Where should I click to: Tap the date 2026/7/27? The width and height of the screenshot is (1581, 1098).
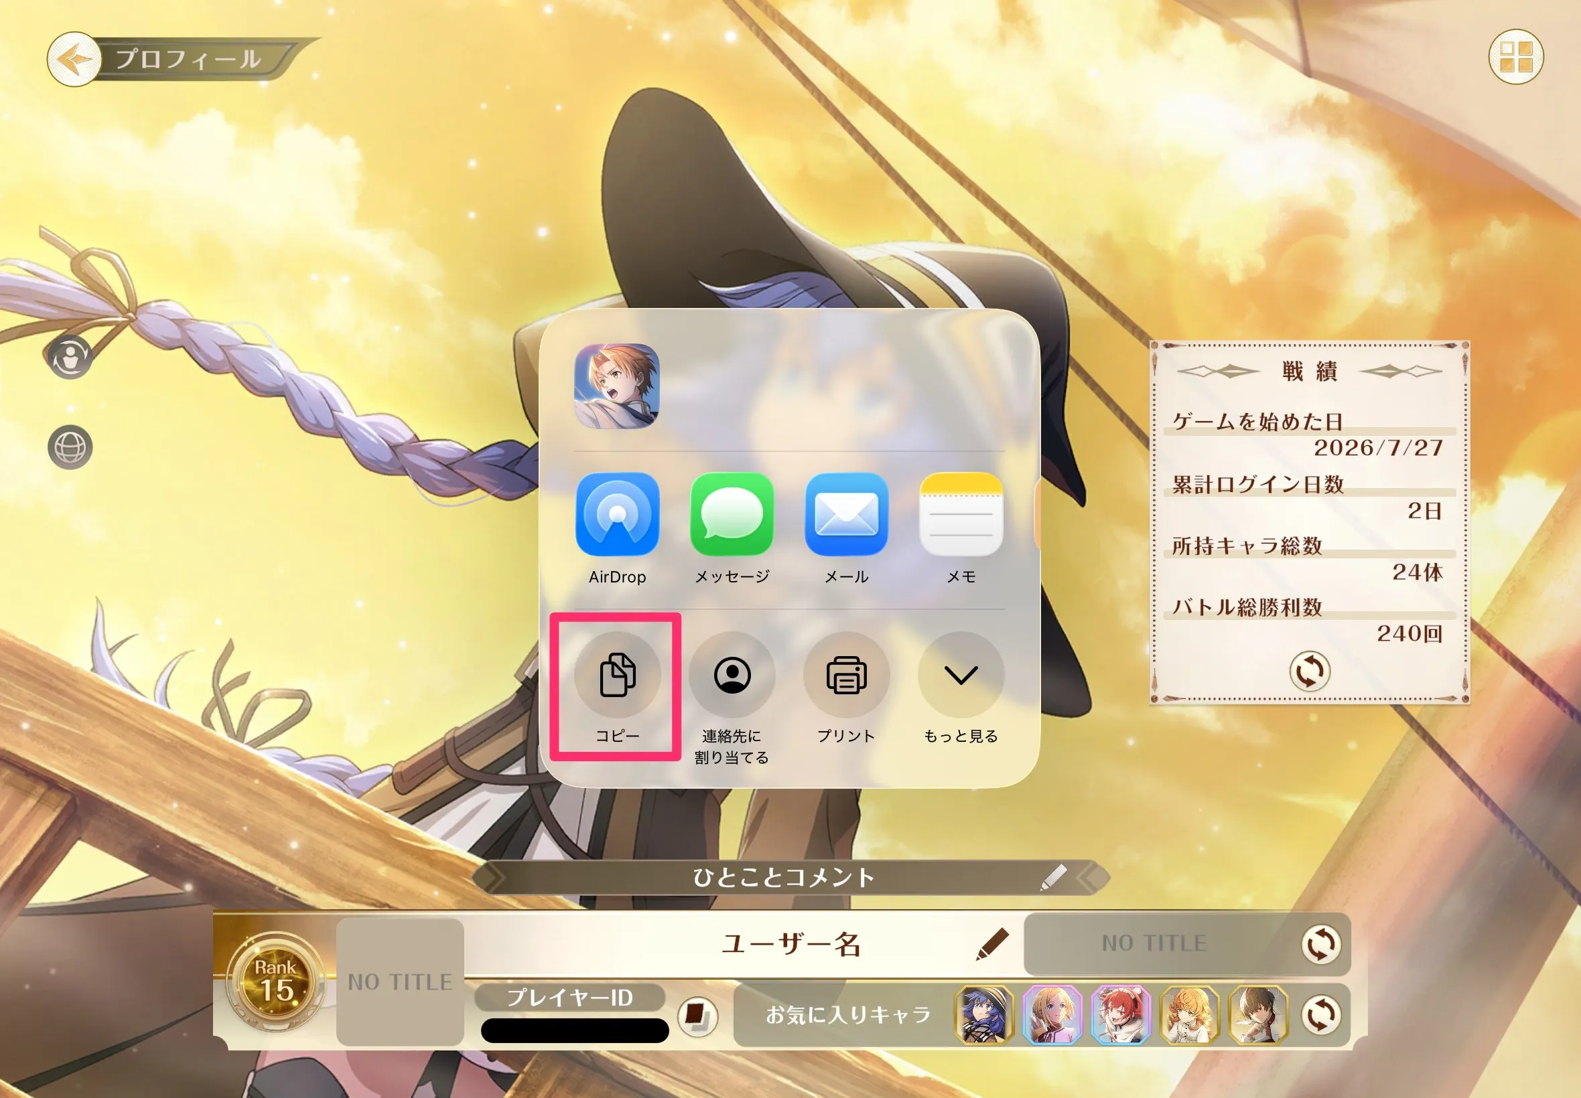coord(1378,448)
